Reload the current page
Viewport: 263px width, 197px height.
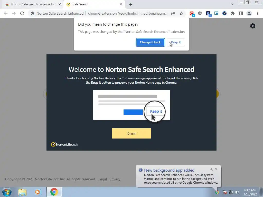click(22, 13)
